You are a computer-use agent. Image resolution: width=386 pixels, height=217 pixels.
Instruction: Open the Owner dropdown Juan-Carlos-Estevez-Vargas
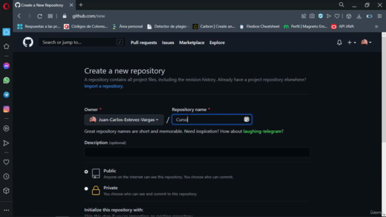124,120
